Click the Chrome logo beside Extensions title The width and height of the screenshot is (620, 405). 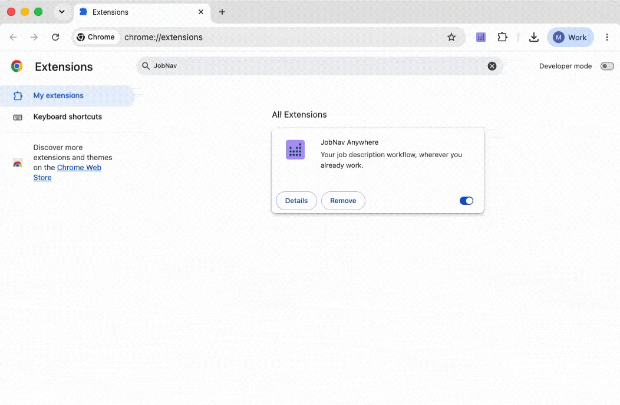pos(17,66)
